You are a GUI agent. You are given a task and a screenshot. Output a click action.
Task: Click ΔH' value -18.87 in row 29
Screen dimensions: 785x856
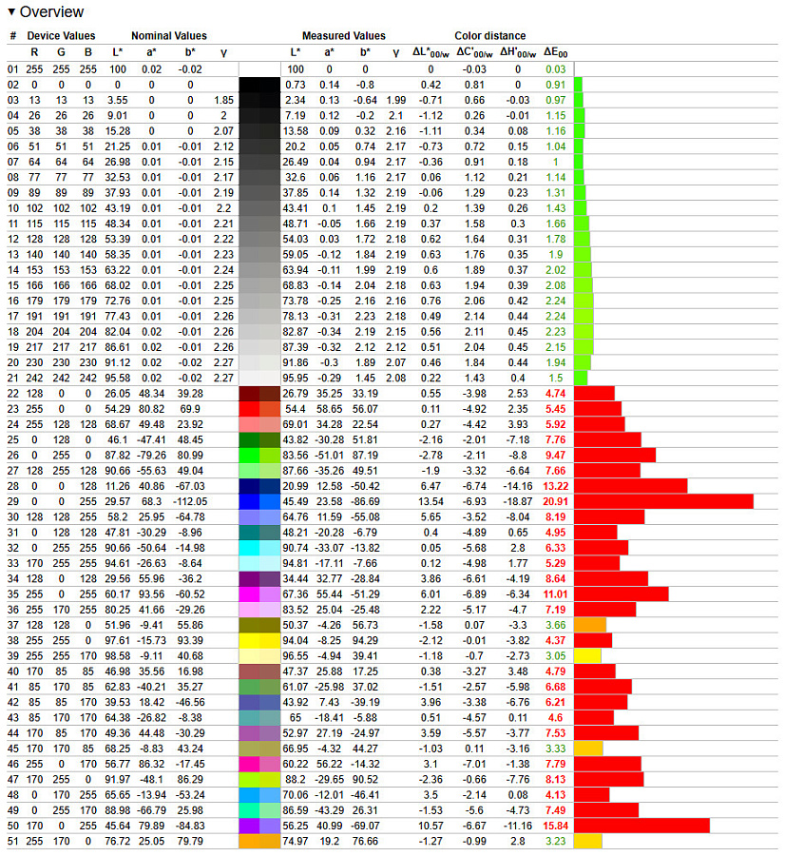(x=518, y=501)
